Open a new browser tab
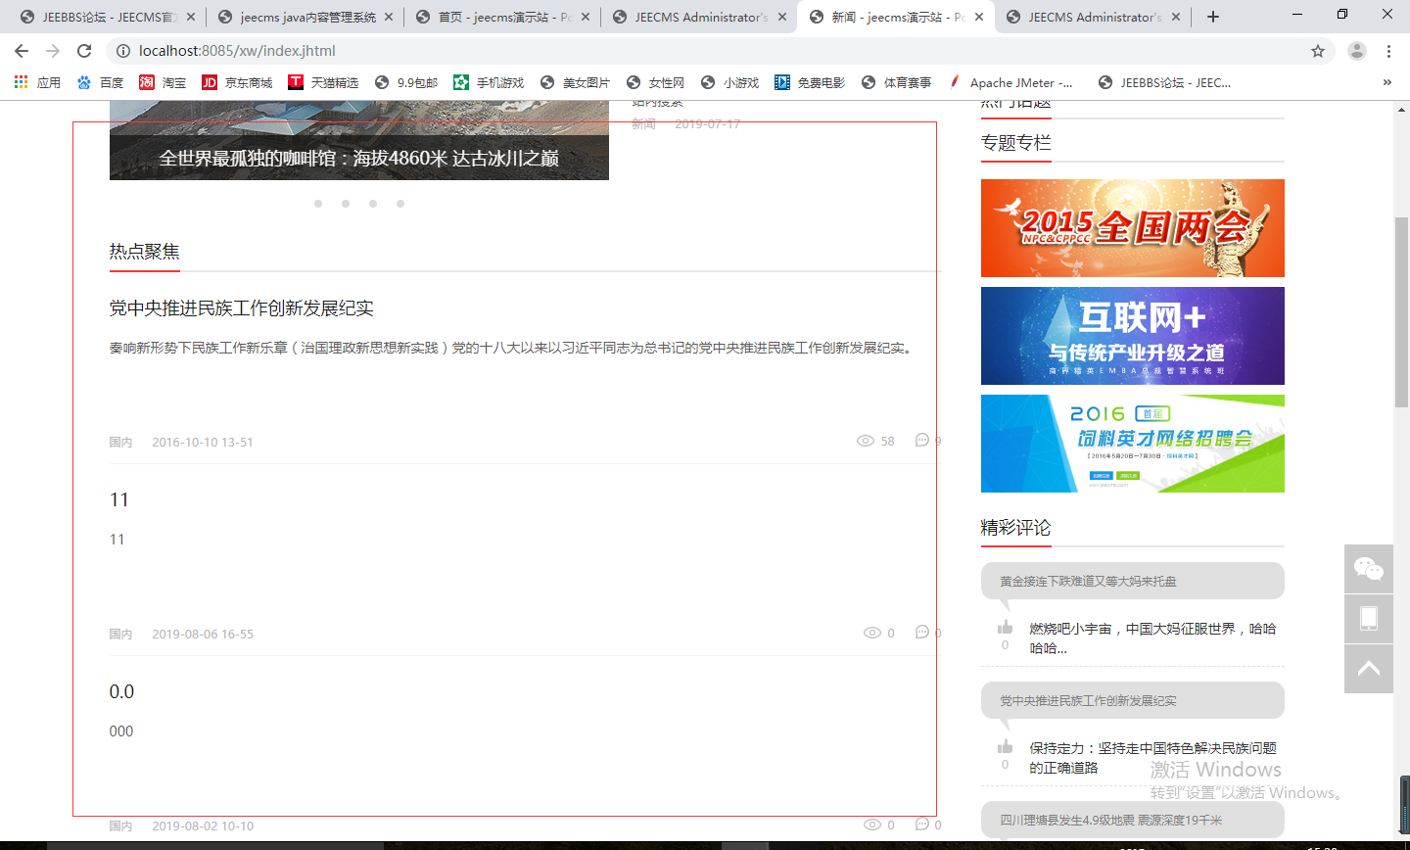This screenshot has width=1410, height=850. pos(1213,17)
